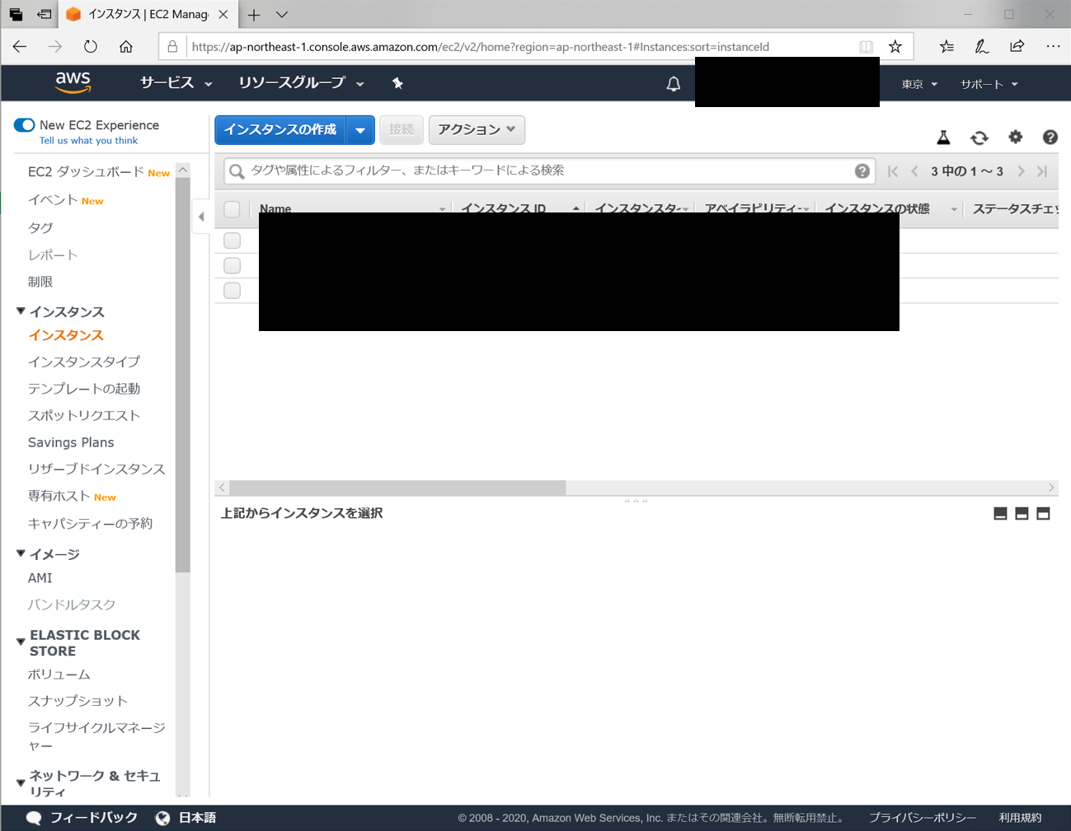This screenshot has width=1071, height=831.
Task: Open the サービス dropdown menu
Action: [x=176, y=83]
